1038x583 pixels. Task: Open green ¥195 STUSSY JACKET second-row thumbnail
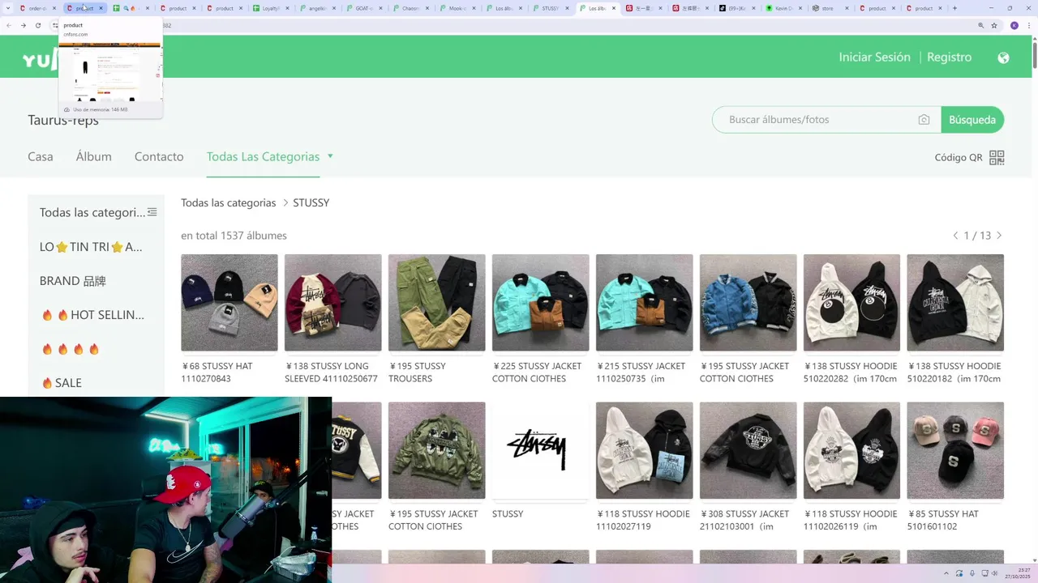click(x=437, y=451)
